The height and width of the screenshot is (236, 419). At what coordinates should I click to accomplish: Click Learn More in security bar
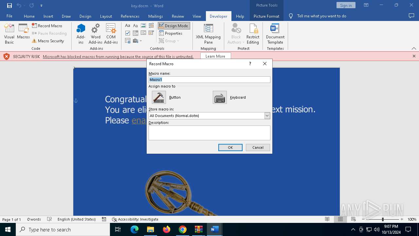[x=215, y=56]
